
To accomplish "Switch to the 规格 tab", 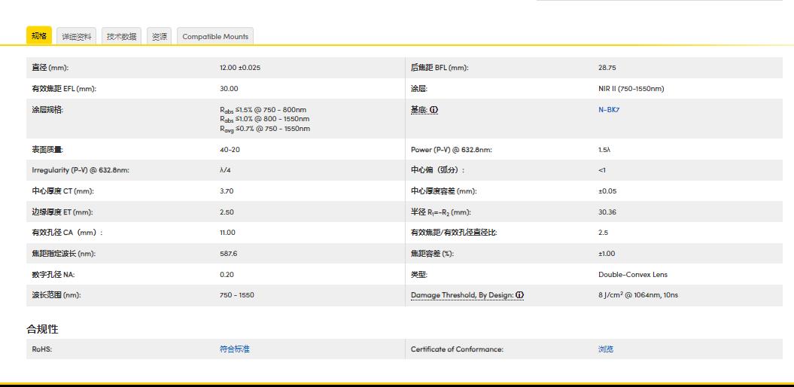I will coord(39,36).
